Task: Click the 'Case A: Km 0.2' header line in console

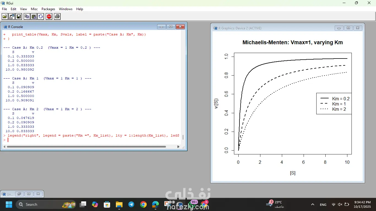Action: pyautogui.click(x=51, y=48)
